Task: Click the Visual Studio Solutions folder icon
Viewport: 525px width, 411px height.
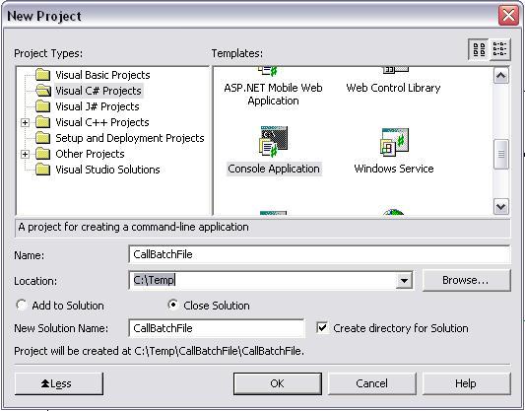Action: click(43, 170)
